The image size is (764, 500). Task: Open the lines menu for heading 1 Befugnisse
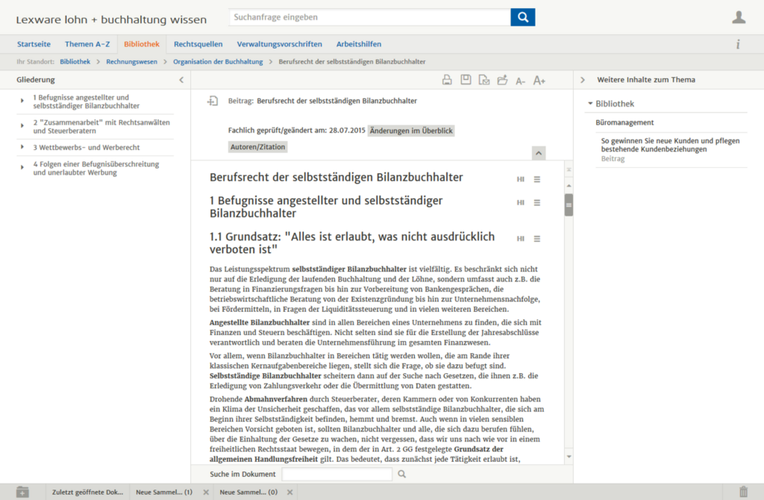537,203
